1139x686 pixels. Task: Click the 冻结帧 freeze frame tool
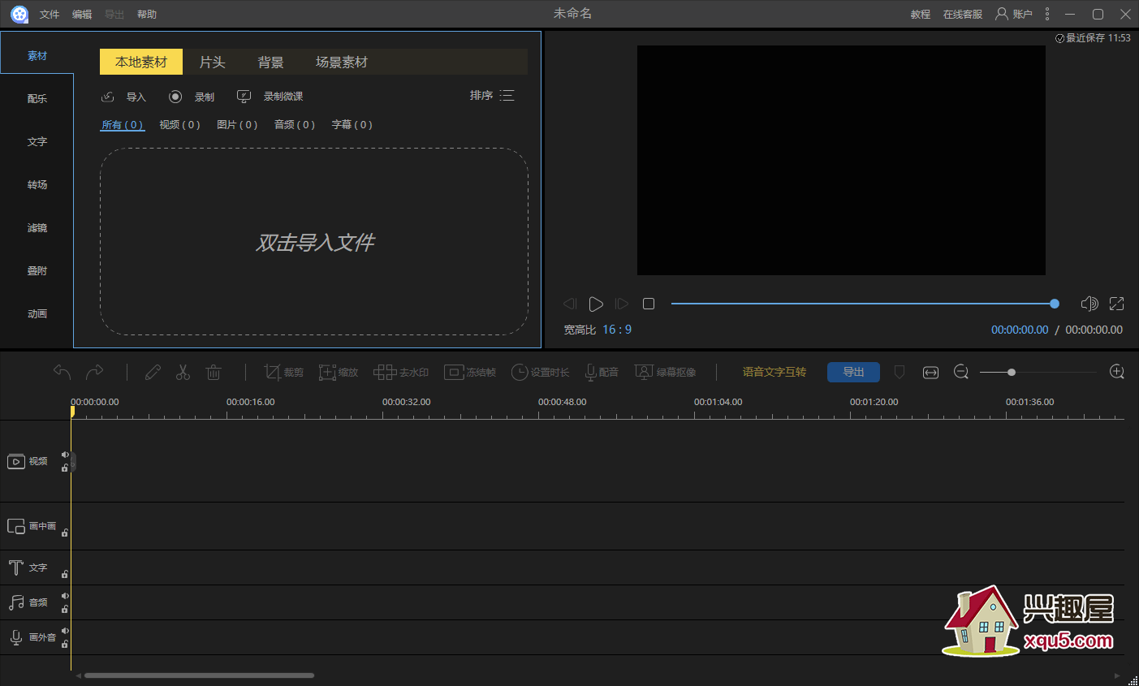470,372
